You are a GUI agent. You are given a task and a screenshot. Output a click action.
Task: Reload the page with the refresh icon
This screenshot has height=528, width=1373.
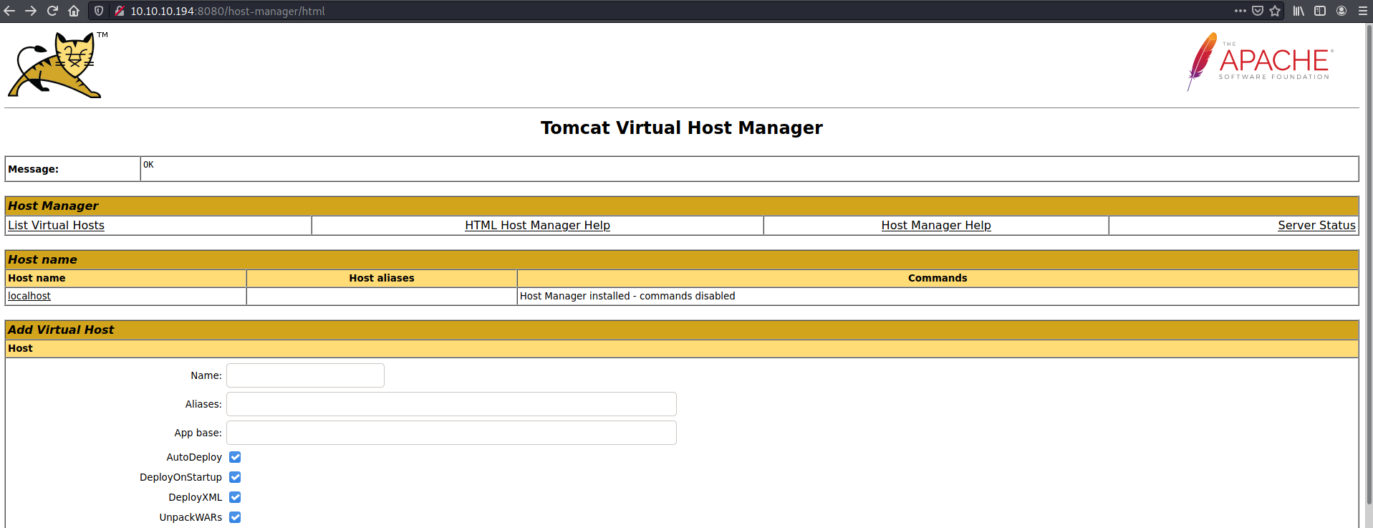click(x=52, y=11)
